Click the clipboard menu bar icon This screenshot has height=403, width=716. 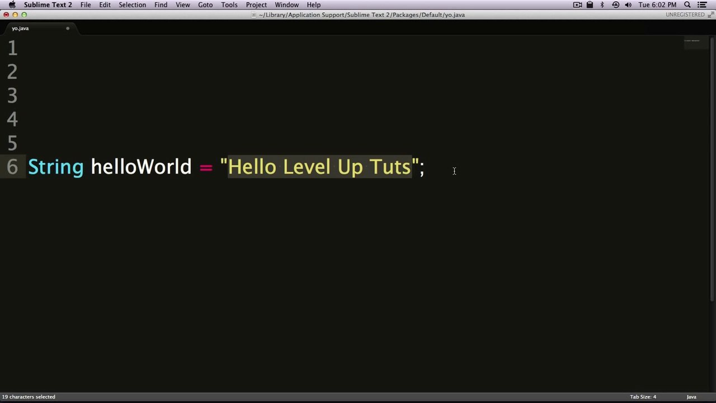590,4
